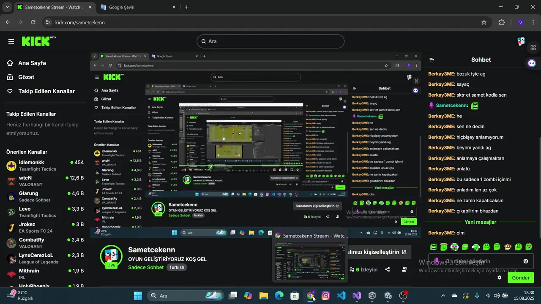541x304 pixels.
Task: Open chat settings gear next to Gönder
Action: coord(499,277)
